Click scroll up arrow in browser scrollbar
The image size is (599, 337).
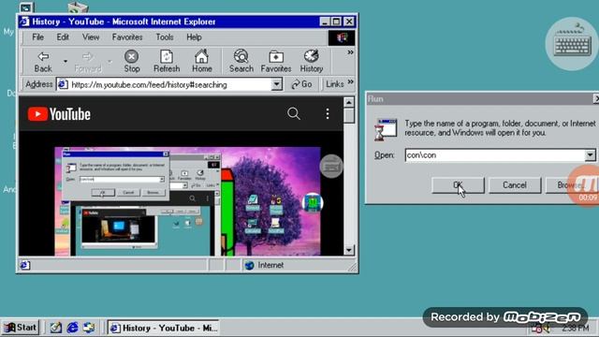click(x=349, y=102)
